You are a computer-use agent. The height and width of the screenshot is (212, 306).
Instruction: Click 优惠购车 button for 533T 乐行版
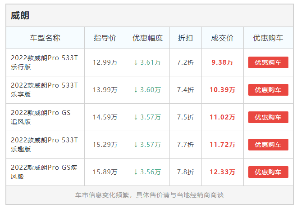tap(268, 62)
